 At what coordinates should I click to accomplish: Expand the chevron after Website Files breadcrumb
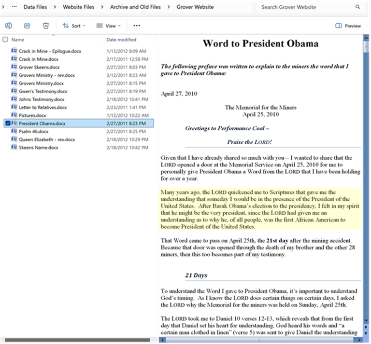click(x=102, y=7)
